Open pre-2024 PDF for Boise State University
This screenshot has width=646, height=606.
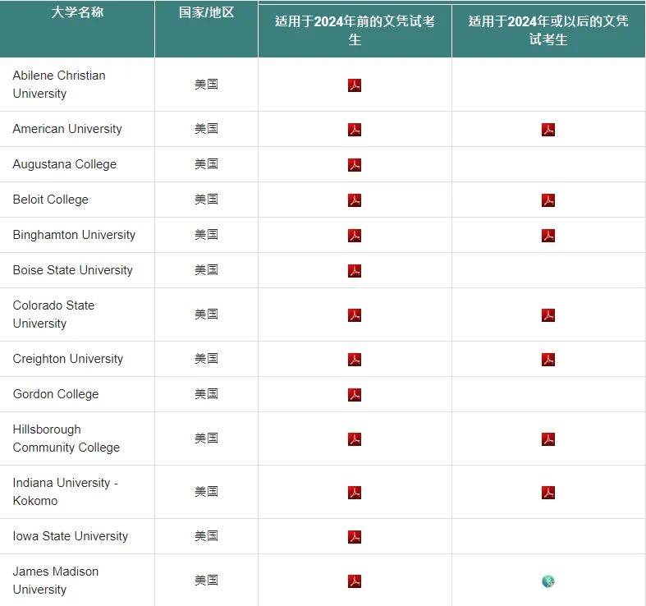[x=355, y=271]
